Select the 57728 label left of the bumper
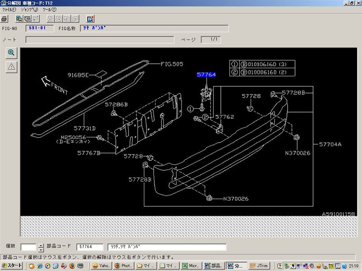Image resolution: width=362 pixels, height=271 pixels. pyautogui.click(x=133, y=156)
